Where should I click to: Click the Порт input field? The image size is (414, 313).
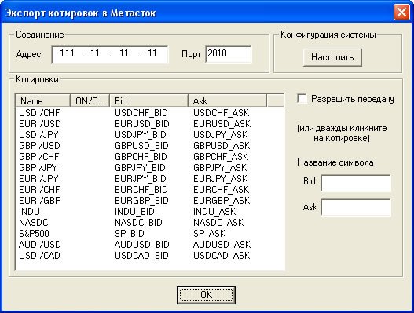pos(229,54)
